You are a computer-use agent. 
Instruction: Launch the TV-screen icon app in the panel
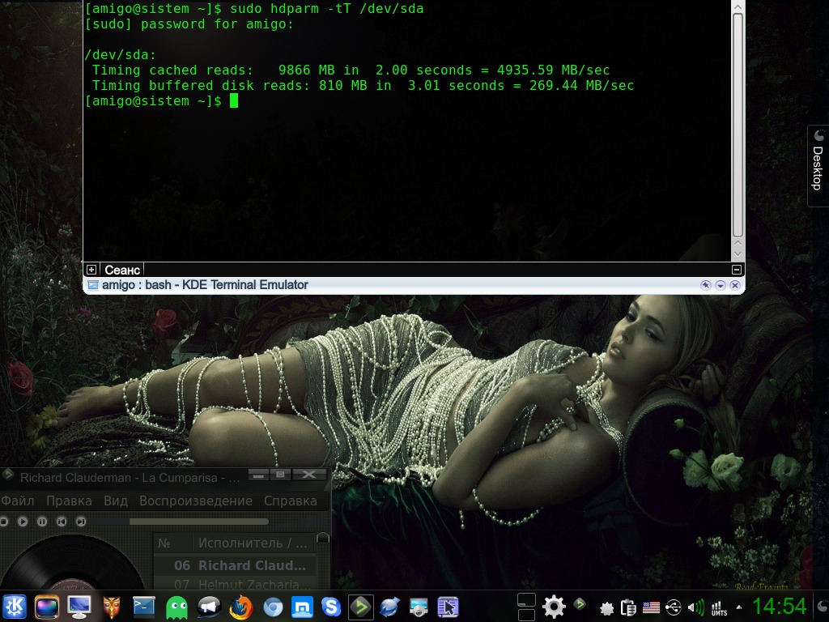point(46,607)
